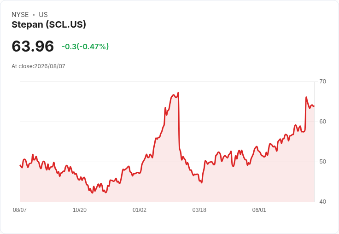Viewport: 339px width, 234px height.
Task: Click the chart's lowest trough near 42
Action: click(92, 193)
